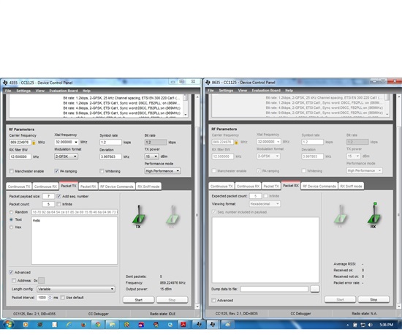Screen dimensions: 402x335
Task: Open File menu in 4355 window
Action: pyautogui.click(x=8, y=91)
